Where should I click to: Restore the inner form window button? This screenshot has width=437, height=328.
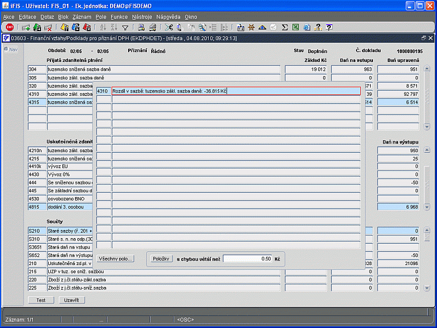(x=424, y=38)
